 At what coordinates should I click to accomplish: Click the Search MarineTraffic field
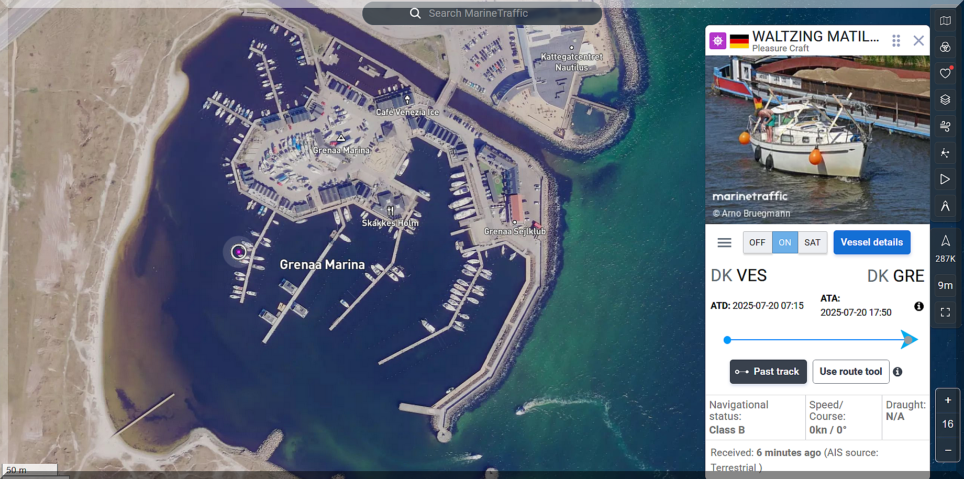click(482, 14)
